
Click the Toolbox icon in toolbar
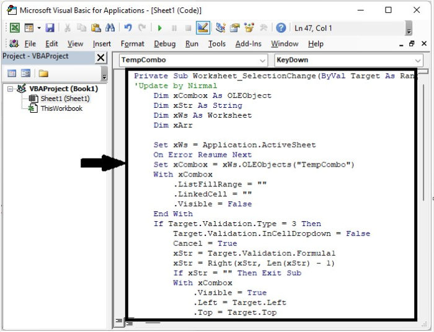click(x=263, y=28)
